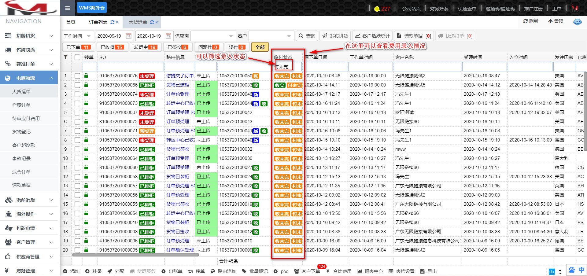
Task: Click the lock icon in row 5
Action: point(86,112)
